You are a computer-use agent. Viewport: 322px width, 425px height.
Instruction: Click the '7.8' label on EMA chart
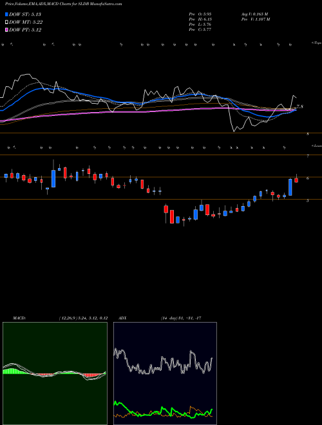[x=299, y=107]
